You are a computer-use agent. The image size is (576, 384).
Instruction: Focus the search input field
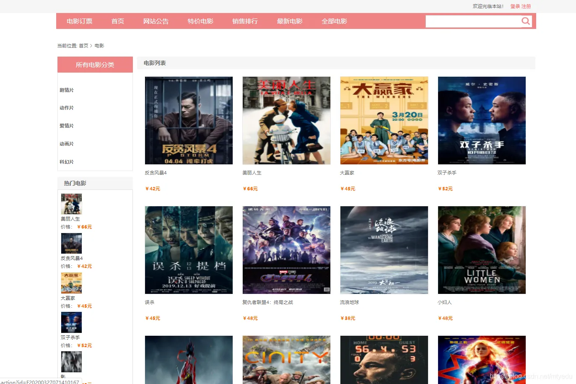click(x=473, y=21)
